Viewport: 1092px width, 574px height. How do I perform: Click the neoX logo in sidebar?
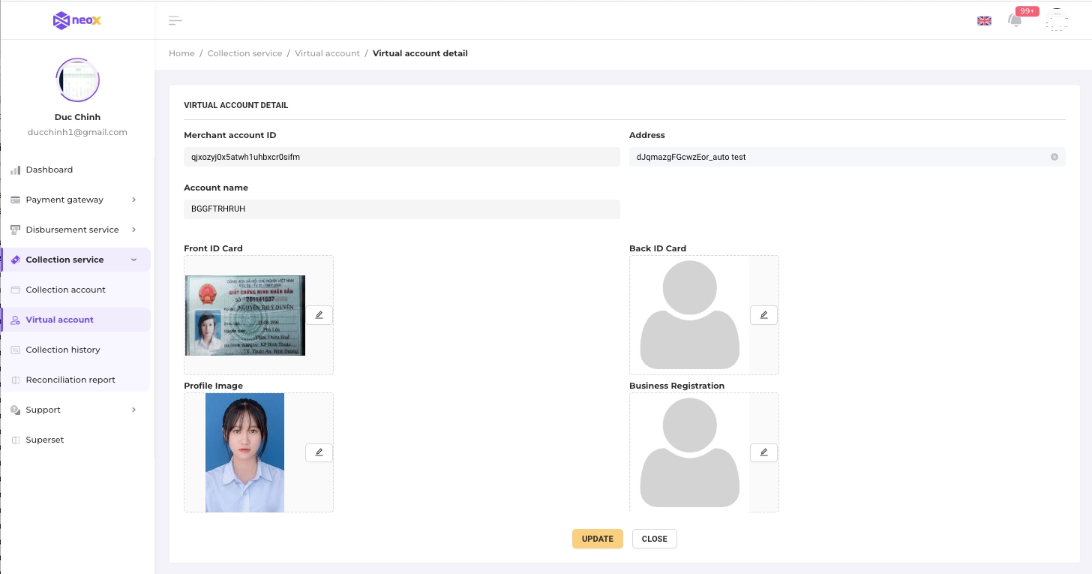pos(76,20)
